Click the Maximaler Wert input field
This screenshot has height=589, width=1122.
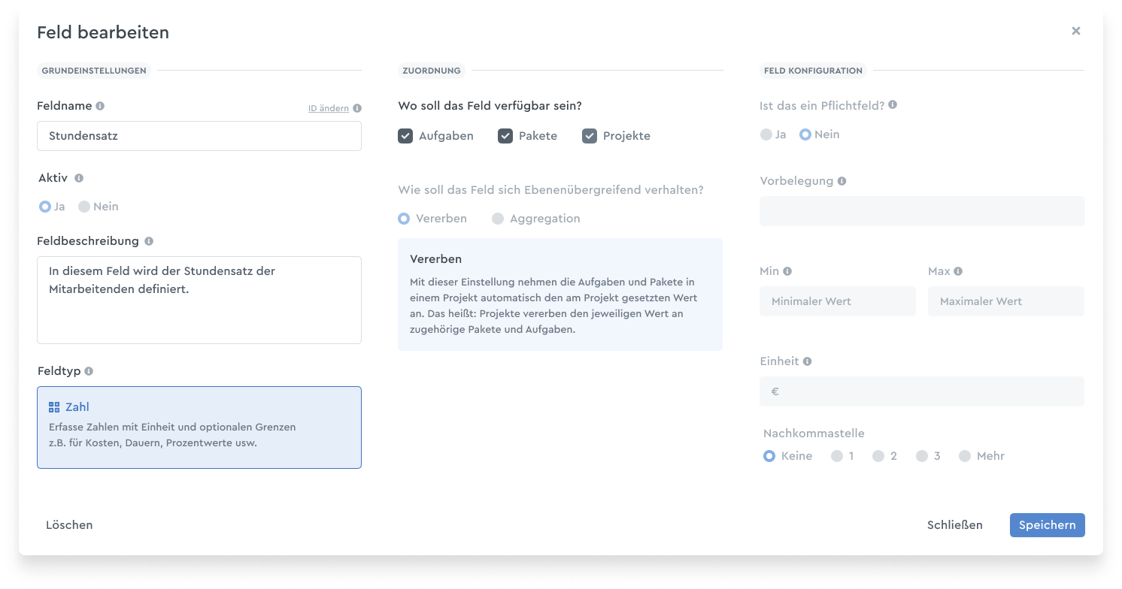pos(1006,301)
